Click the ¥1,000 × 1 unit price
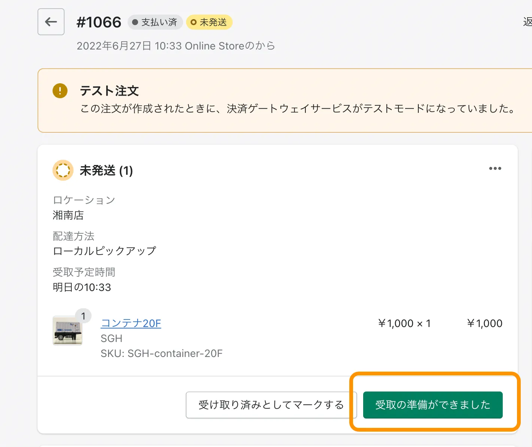Screen dimensions: 532x447 pos(404,323)
